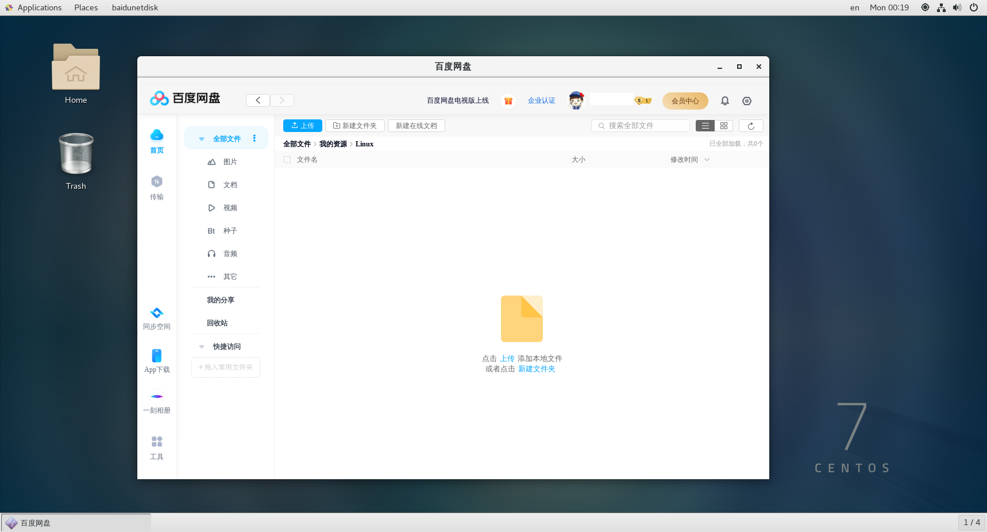Go to 全部文件 in breadcrumb
The width and height of the screenshot is (987, 532).
(297, 144)
